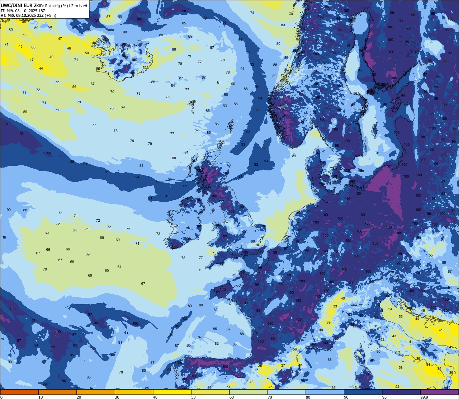Click the '40' label under the color scale
The width and height of the screenshot is (459, 400).
pos(155,397)
